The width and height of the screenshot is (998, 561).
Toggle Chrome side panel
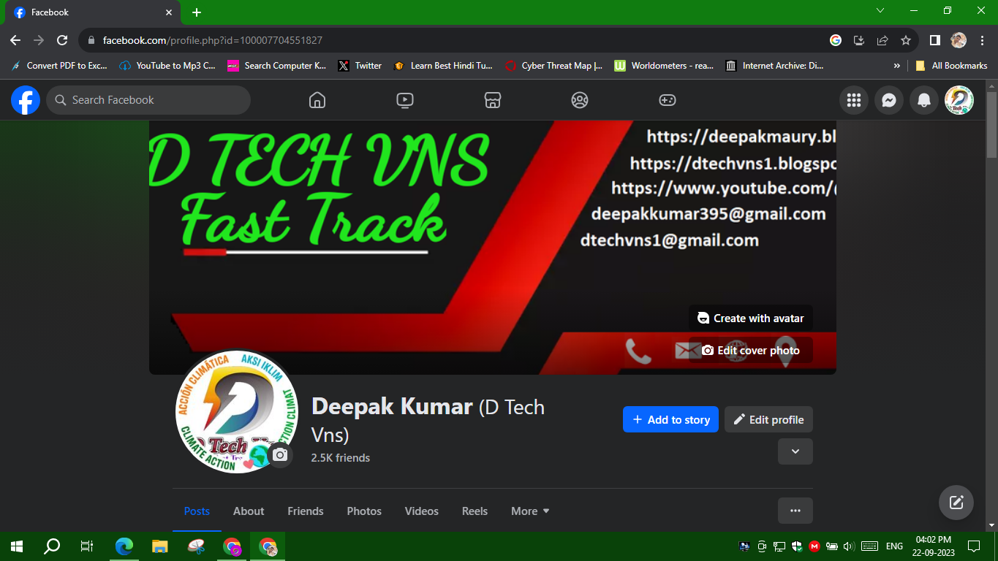[x=934, y=40]
